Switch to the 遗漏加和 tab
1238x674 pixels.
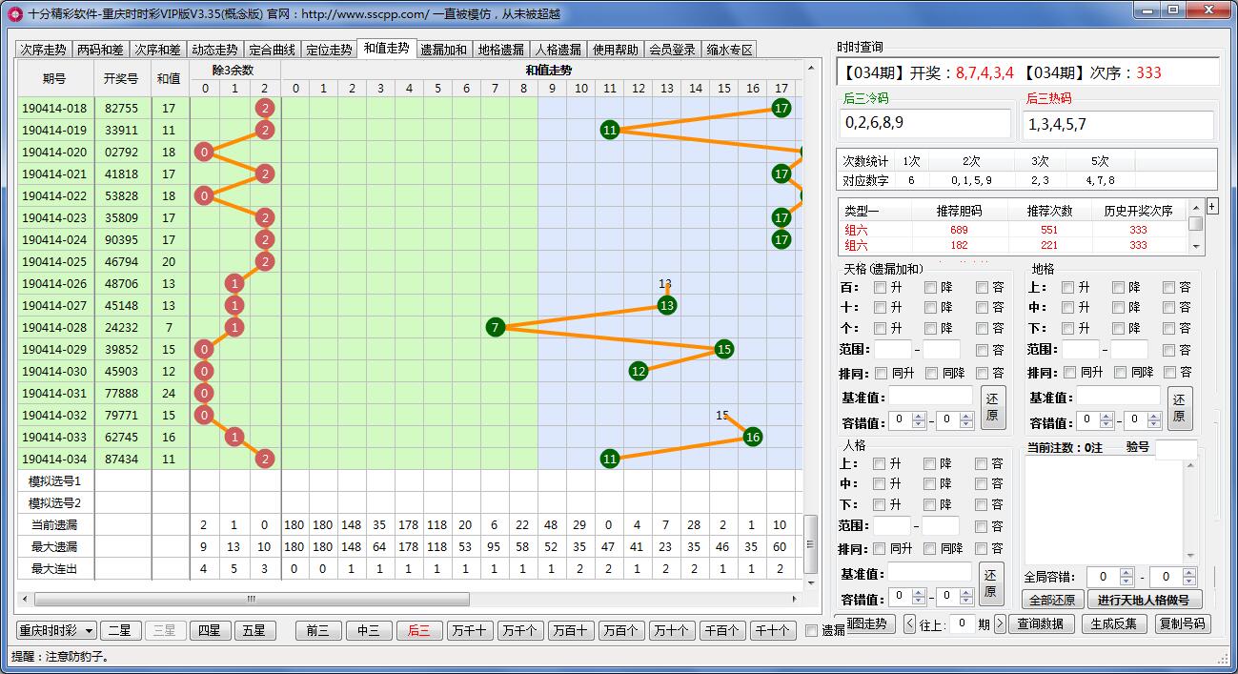tap(443, 50)
